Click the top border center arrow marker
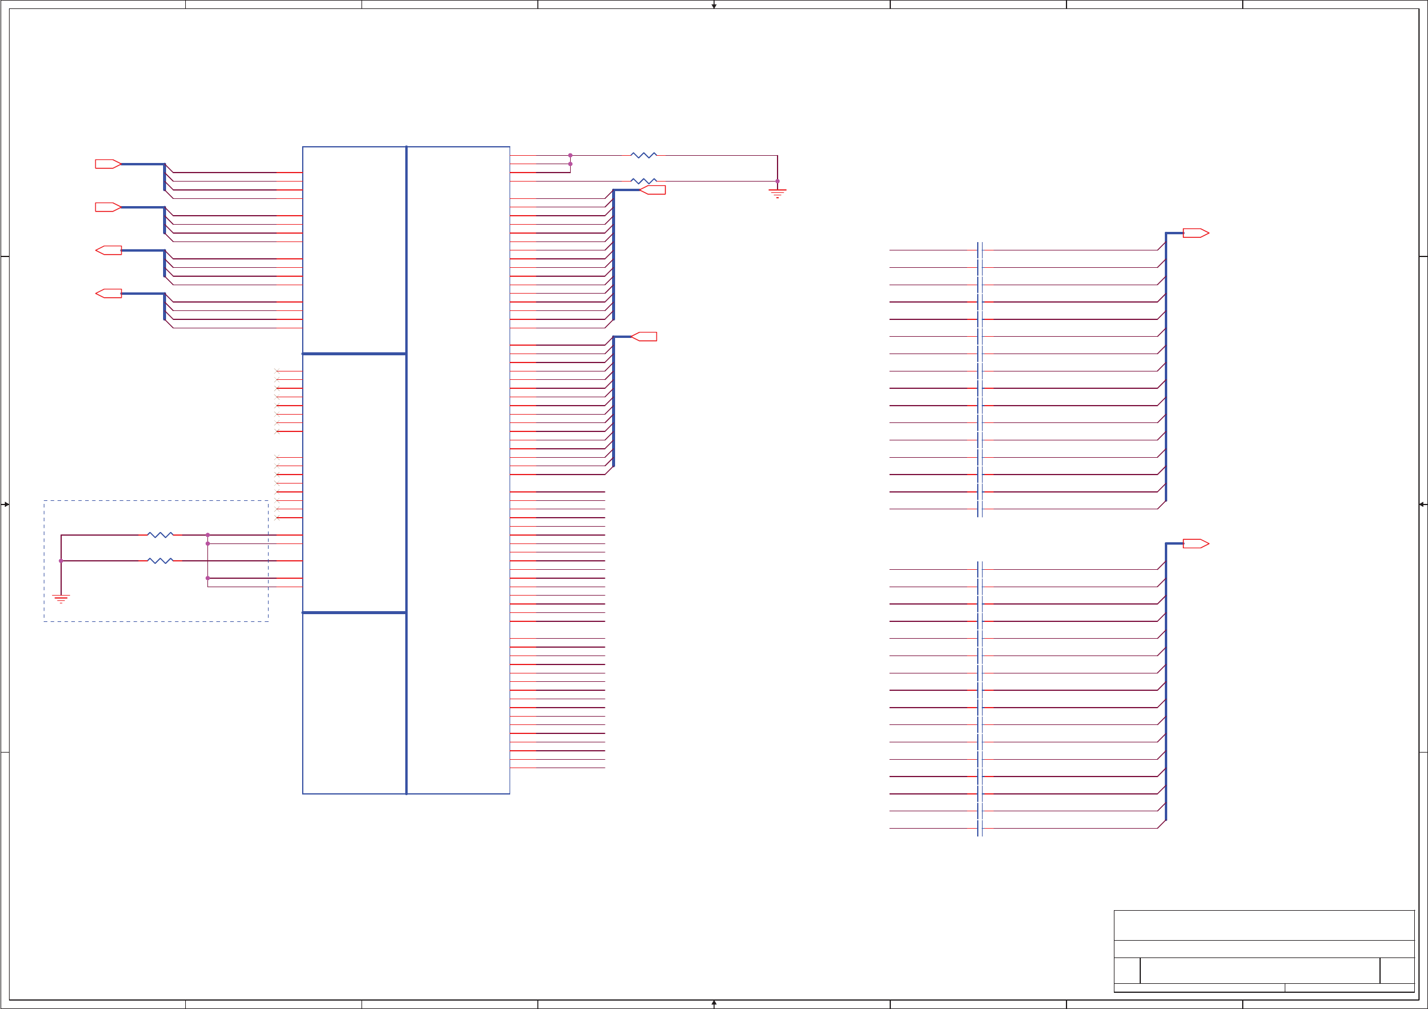This screenshot has height=1009, width=1428. coord(714,5)
